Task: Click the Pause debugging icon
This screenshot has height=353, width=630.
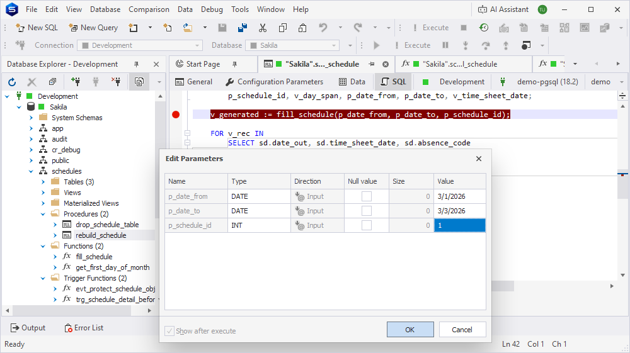Action: click(445, 45)
